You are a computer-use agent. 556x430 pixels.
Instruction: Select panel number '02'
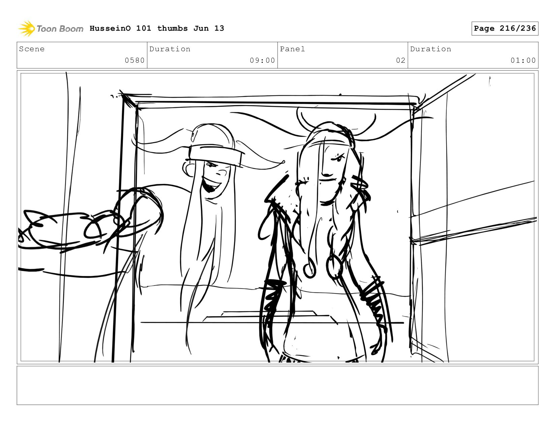tap(401, 60)
